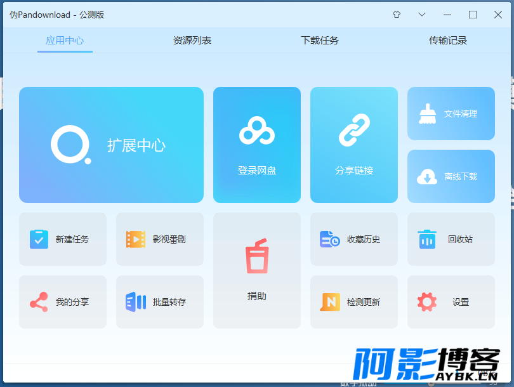This screenshot has width=514, height=387.
Task: Switch to the 资源列表 tab
Action: (x=192, y=41)
